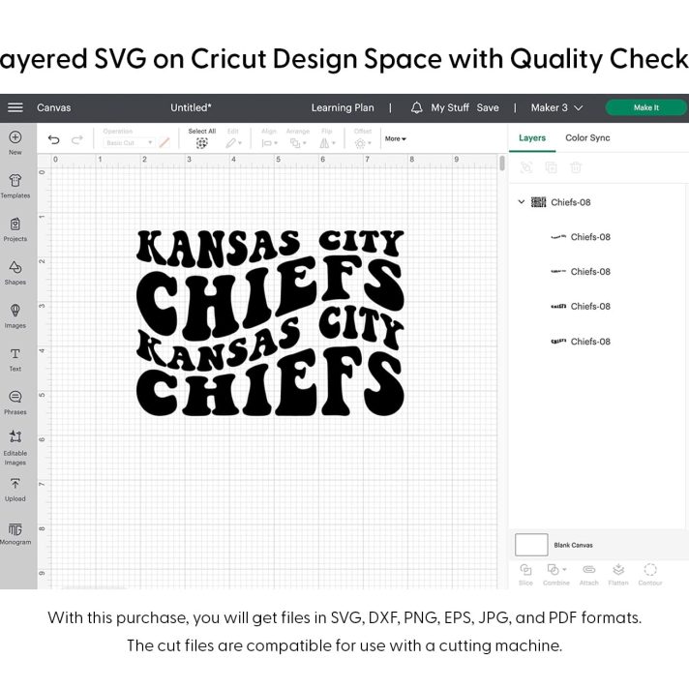
Task: Switch to the Color Sync tab
Action: click(x=587, y=138)
